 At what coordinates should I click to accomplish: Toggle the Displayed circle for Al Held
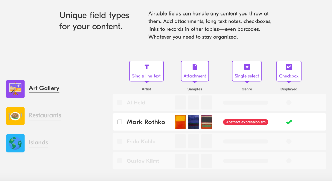(x=289, y=102)
